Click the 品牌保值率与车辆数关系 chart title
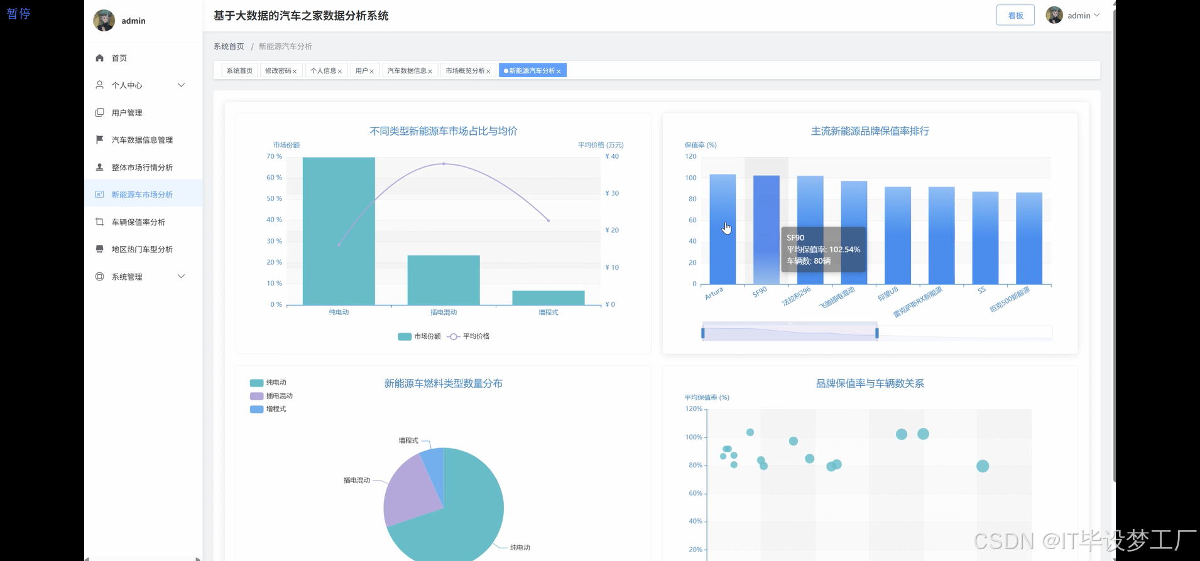1200x561 pixels. click(870, 383)
